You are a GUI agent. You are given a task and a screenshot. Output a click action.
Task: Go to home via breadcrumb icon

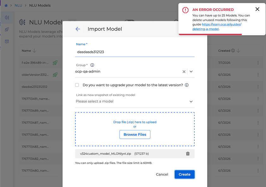[6, 5]
